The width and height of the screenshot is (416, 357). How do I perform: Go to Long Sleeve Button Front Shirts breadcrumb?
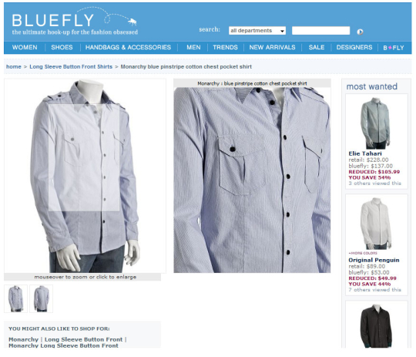[x=71, y=66]
